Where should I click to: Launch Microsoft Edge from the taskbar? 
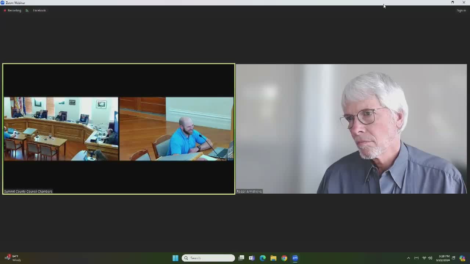263,258
